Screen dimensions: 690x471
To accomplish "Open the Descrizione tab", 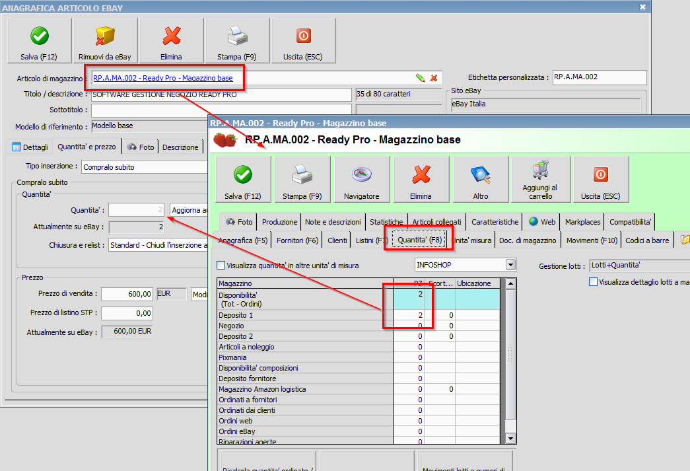I will (180, 147).
